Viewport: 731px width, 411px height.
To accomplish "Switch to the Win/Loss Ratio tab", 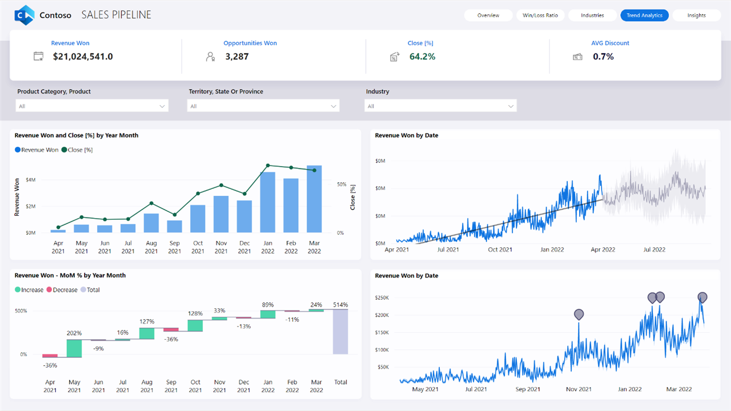I will [x=540, y=15].
